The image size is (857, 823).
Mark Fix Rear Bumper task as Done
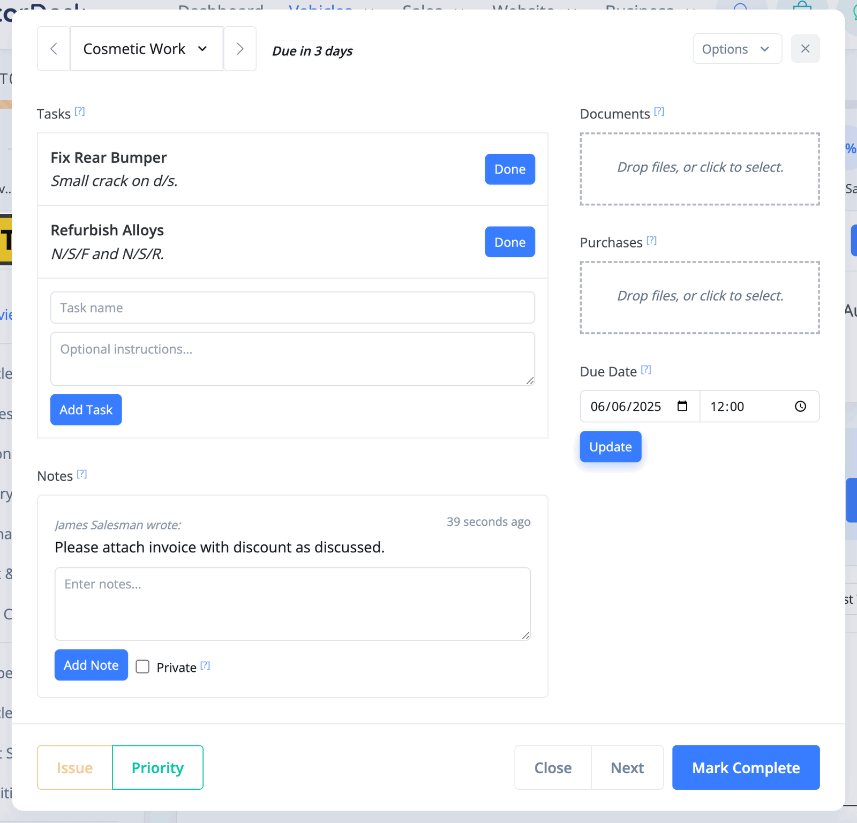[x=510, y=169]
